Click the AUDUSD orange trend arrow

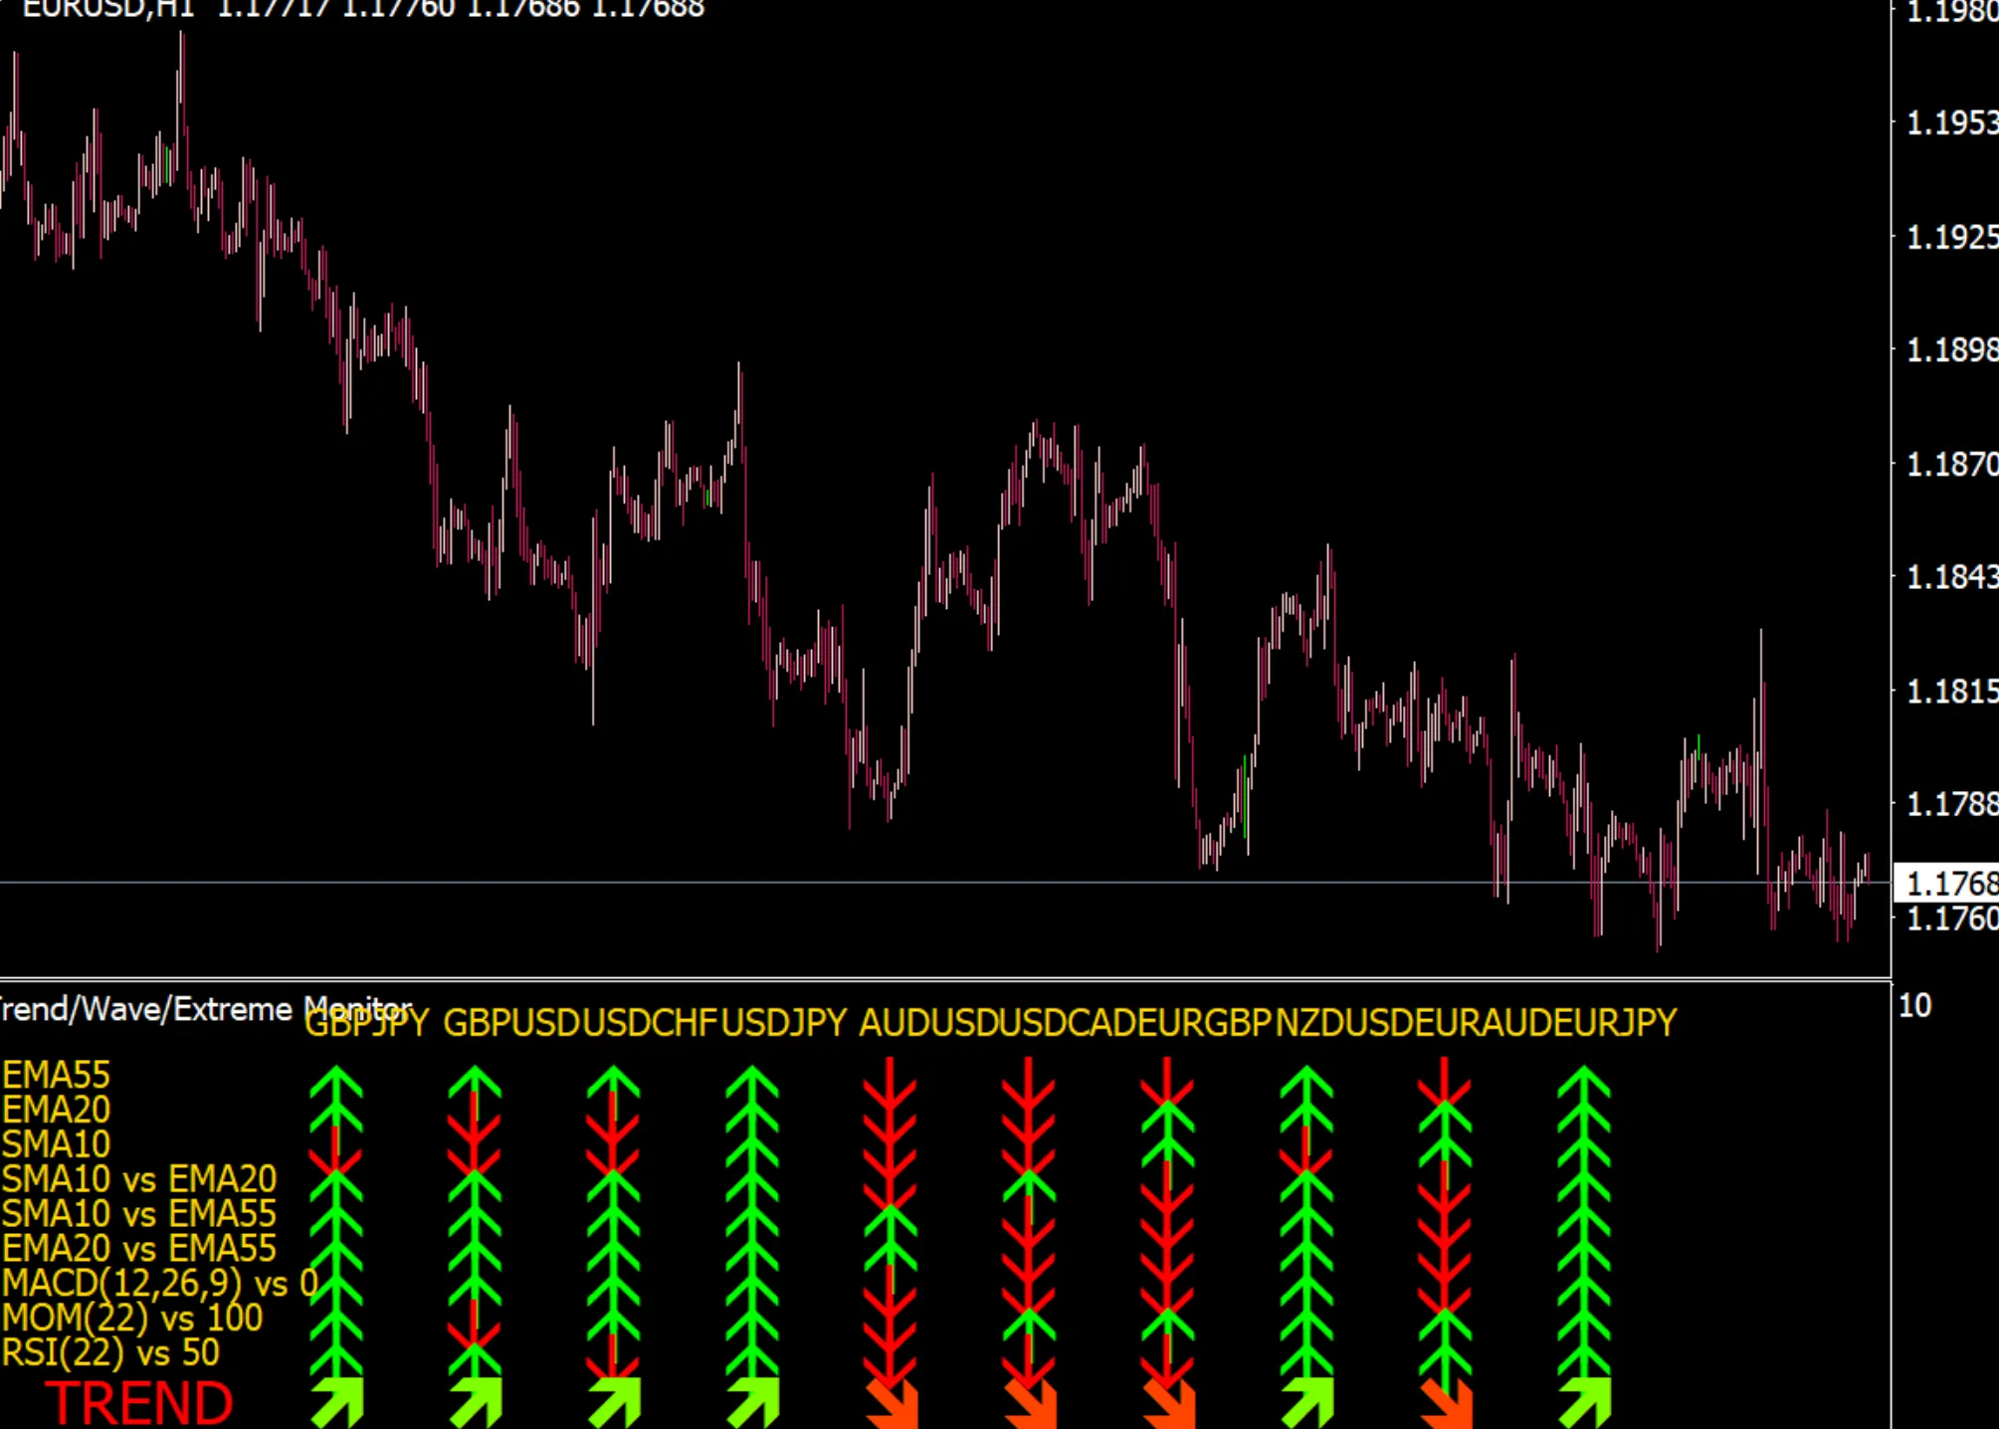(892, 1403)
